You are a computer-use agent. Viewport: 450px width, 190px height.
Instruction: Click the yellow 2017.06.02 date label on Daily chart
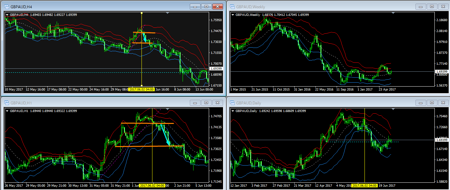pyautogui.click(x=364, y=186)
